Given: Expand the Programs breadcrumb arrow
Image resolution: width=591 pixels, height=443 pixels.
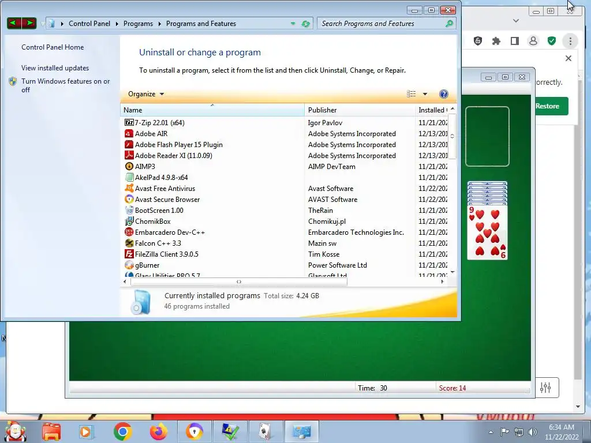Looking at the screenshot, I should coord(159,24).
